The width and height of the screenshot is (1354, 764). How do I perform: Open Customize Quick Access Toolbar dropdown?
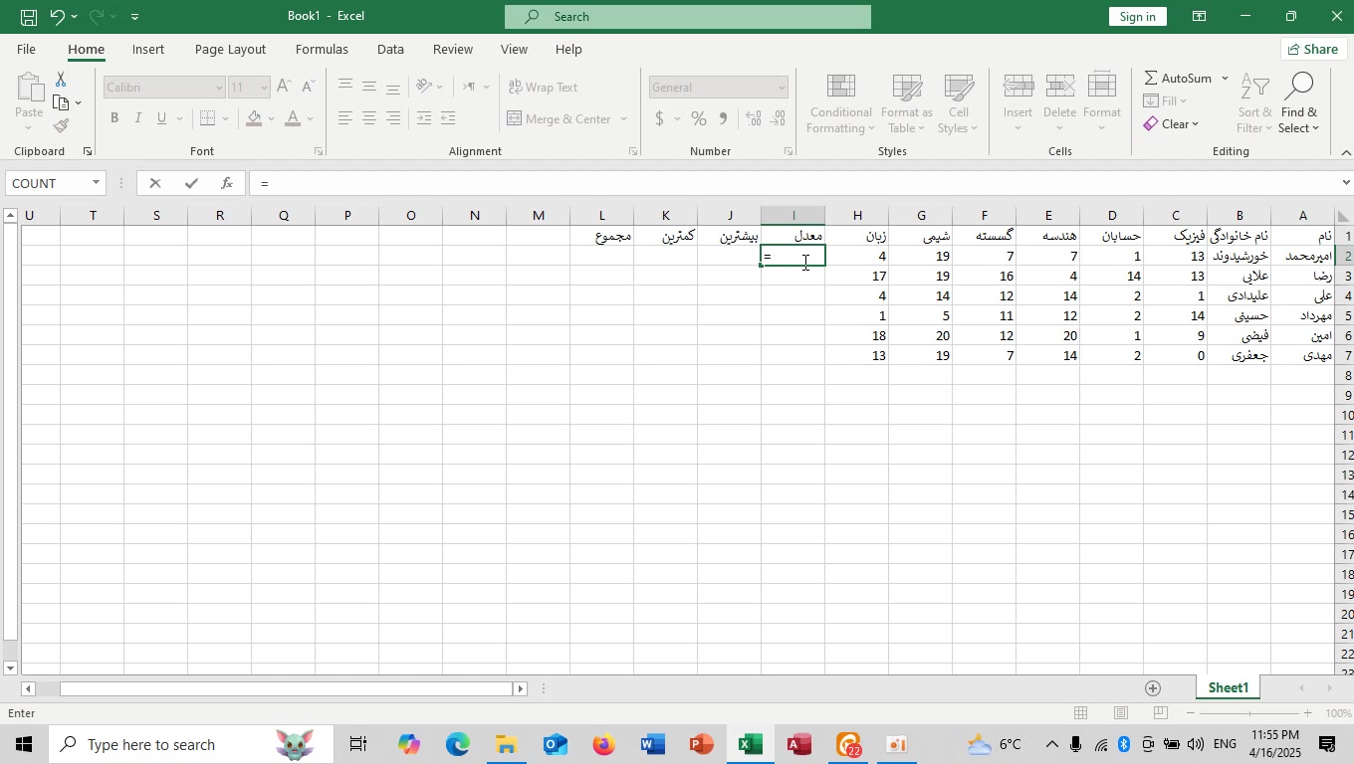(135, 17)
